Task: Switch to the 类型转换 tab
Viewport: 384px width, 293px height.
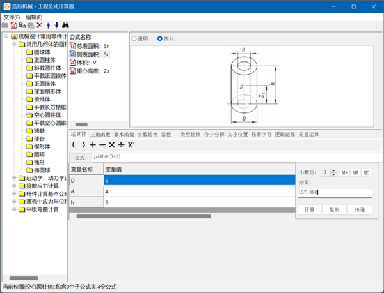Action: 190,135
